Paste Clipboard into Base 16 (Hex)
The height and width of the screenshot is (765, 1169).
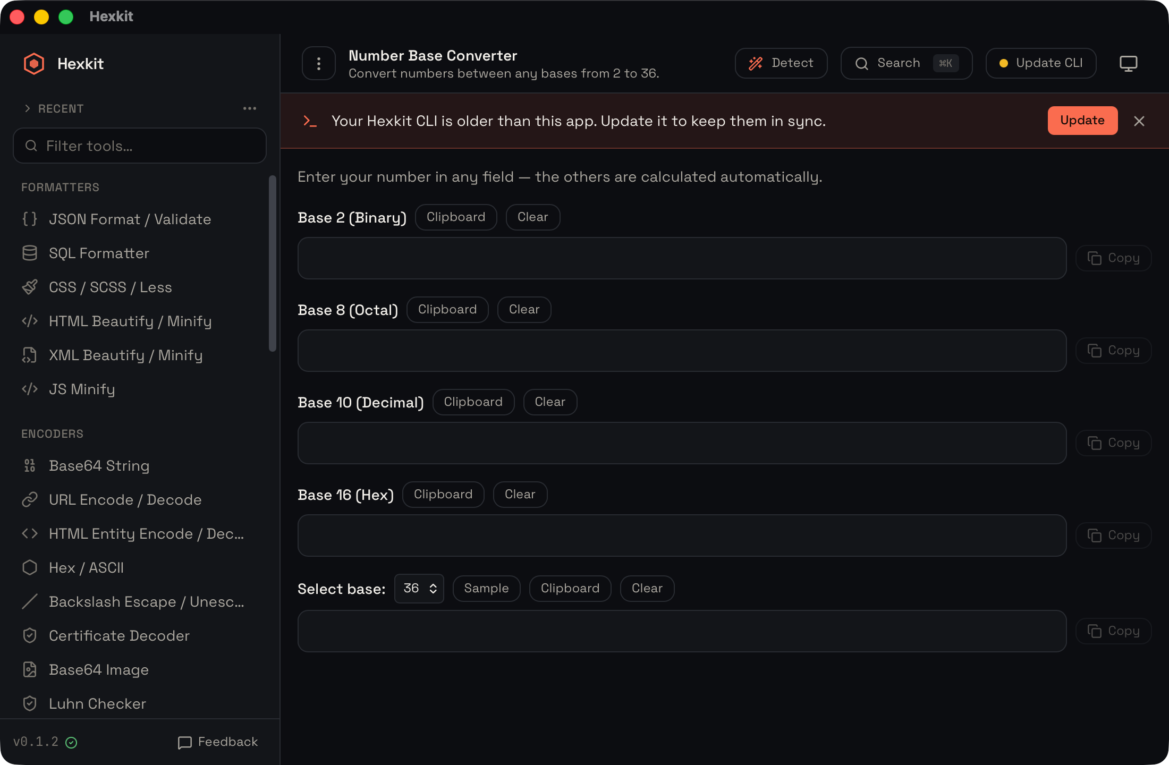443,495
